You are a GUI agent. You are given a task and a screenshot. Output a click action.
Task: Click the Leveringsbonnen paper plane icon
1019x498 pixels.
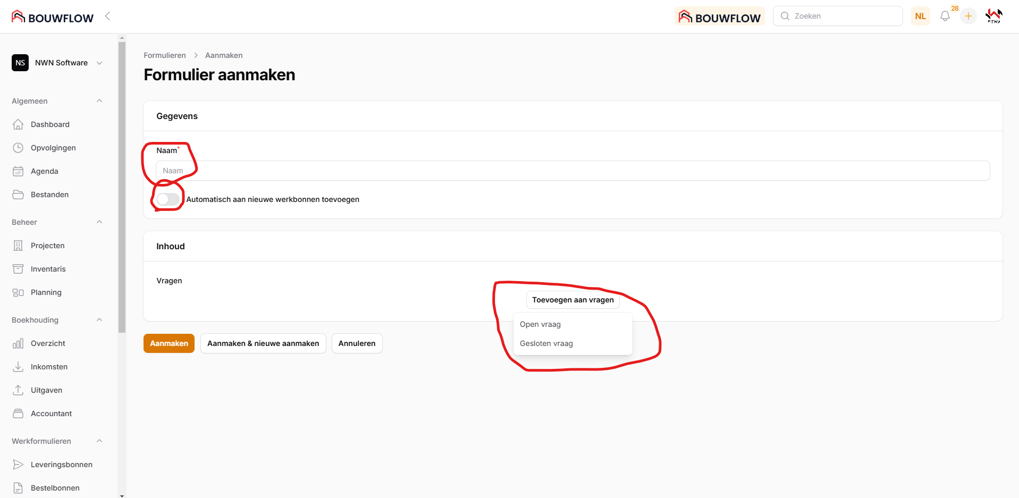pos(18,465)
